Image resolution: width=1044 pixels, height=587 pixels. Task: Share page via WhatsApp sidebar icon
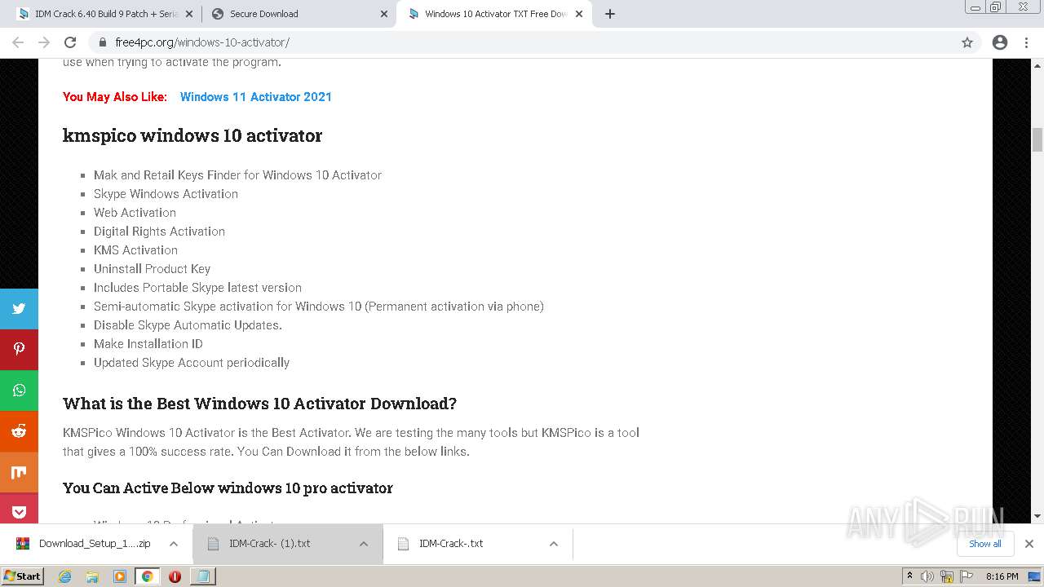pyautogui.click(x=19, y=391)
